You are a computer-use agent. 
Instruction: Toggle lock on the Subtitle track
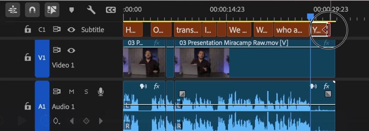28,30
